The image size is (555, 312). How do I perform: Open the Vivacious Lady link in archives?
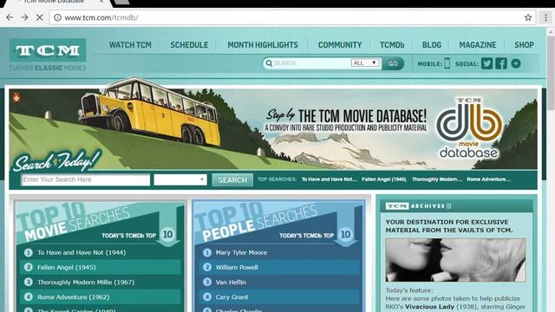(429, 307)
